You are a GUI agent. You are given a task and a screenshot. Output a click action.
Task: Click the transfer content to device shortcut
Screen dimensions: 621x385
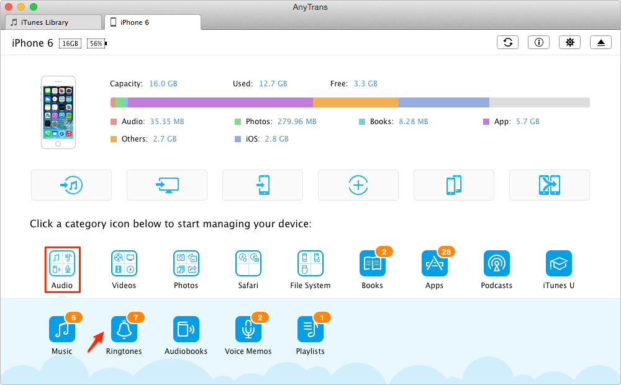pos(263,185)
